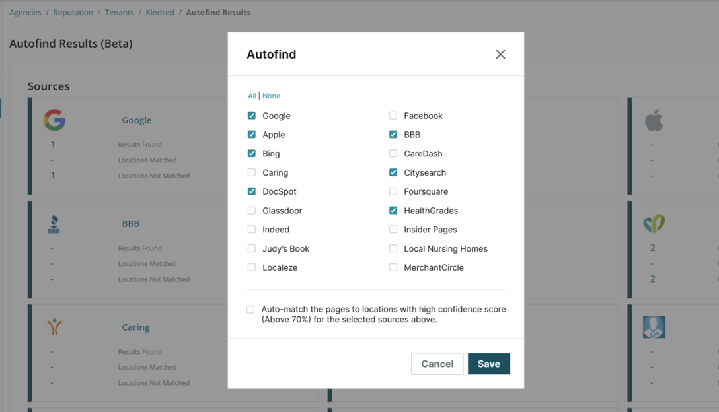Screen dimensions: 719x412
Task: Click the Google logo on its source card
Action: 54,120
